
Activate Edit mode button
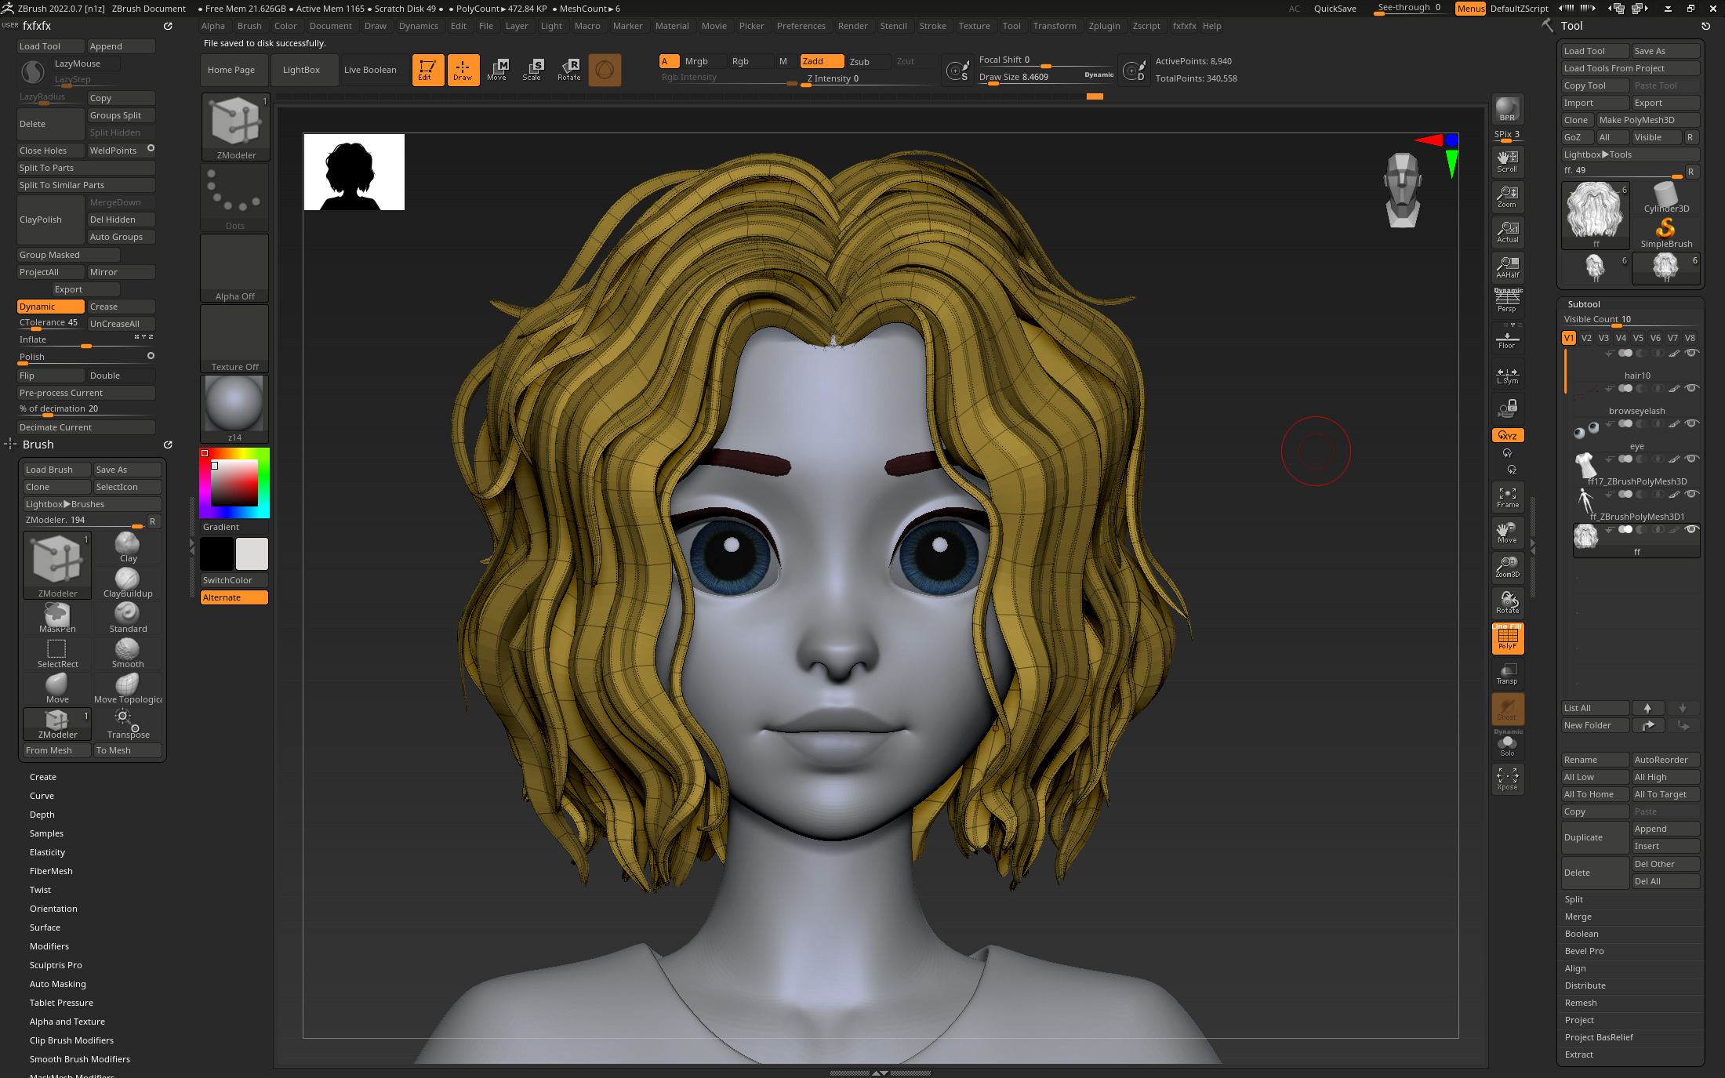[427, 70]
